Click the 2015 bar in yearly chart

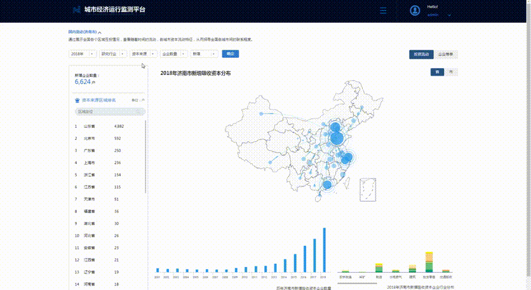point(295,263)
